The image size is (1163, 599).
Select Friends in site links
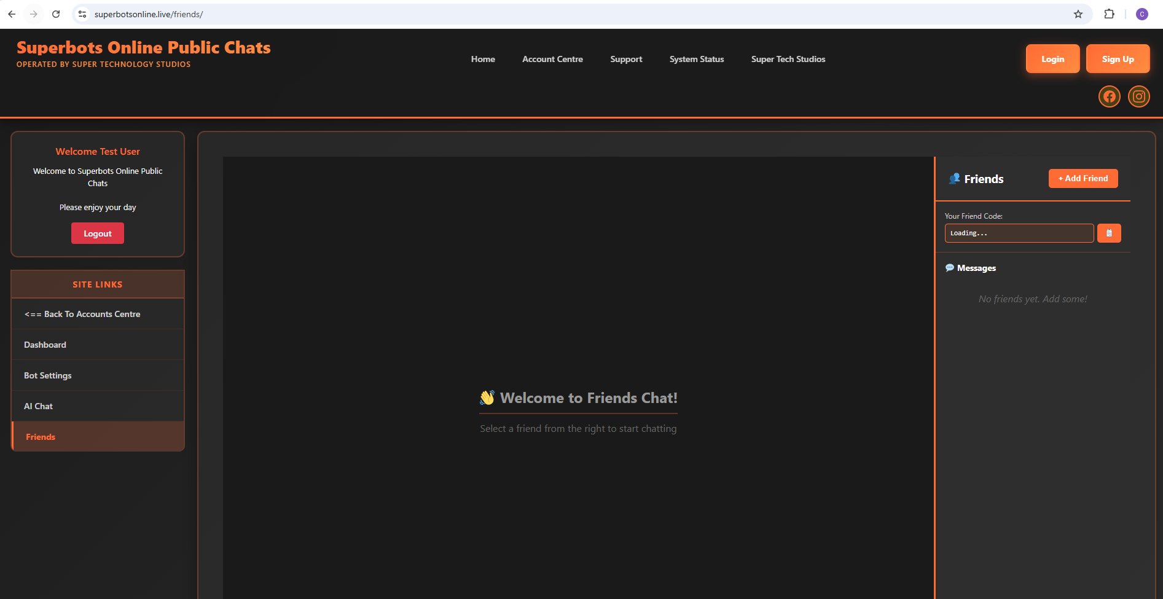click(x=98, y=437)
